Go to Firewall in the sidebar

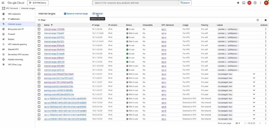11,34
